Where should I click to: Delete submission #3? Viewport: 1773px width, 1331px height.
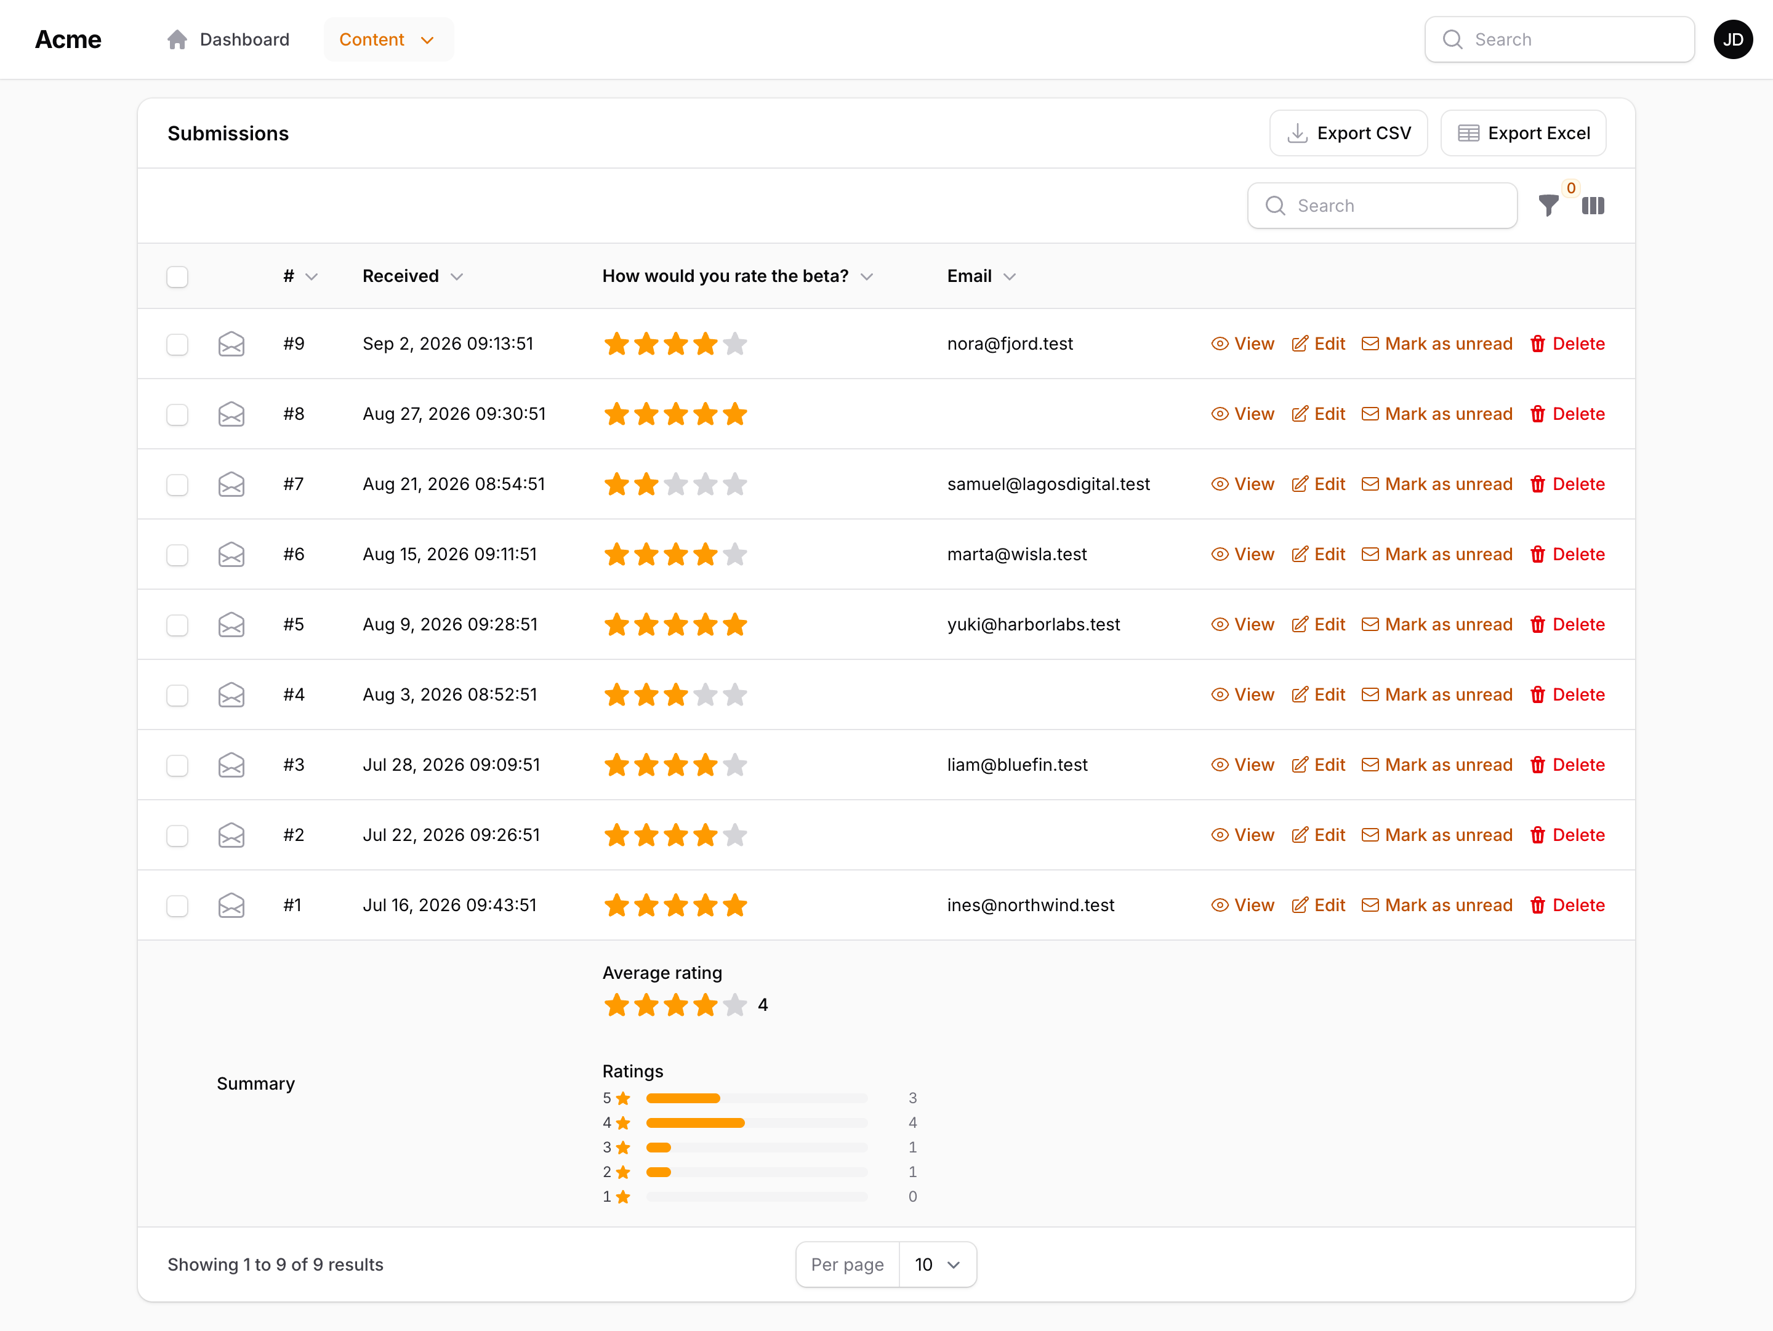[1567, 765]
